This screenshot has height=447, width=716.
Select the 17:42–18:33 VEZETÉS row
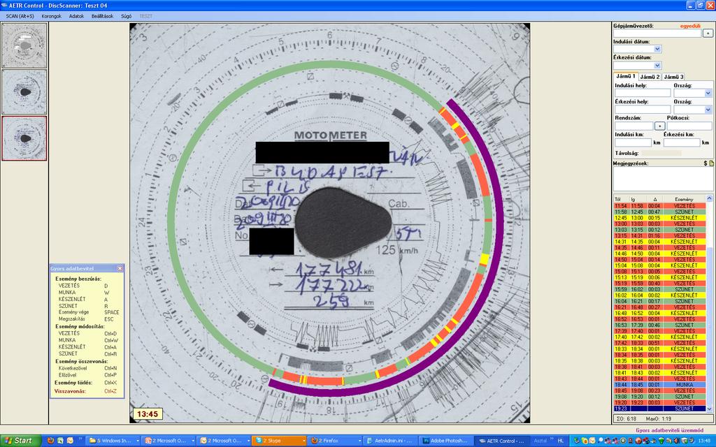point(660,343)
